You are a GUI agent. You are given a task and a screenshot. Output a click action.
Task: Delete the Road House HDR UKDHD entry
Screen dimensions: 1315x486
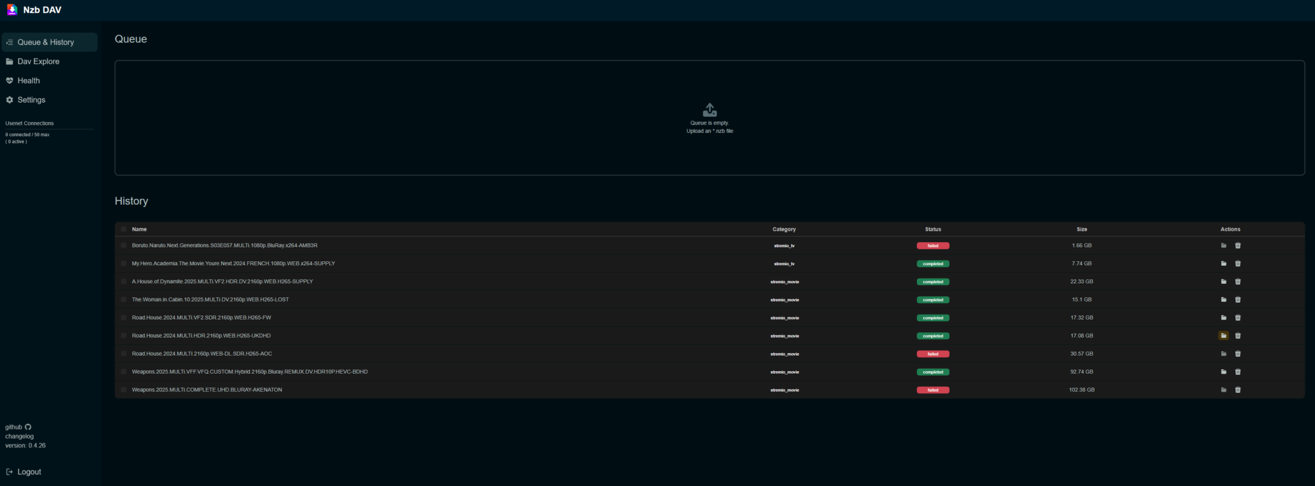[x=1238, y=336]
